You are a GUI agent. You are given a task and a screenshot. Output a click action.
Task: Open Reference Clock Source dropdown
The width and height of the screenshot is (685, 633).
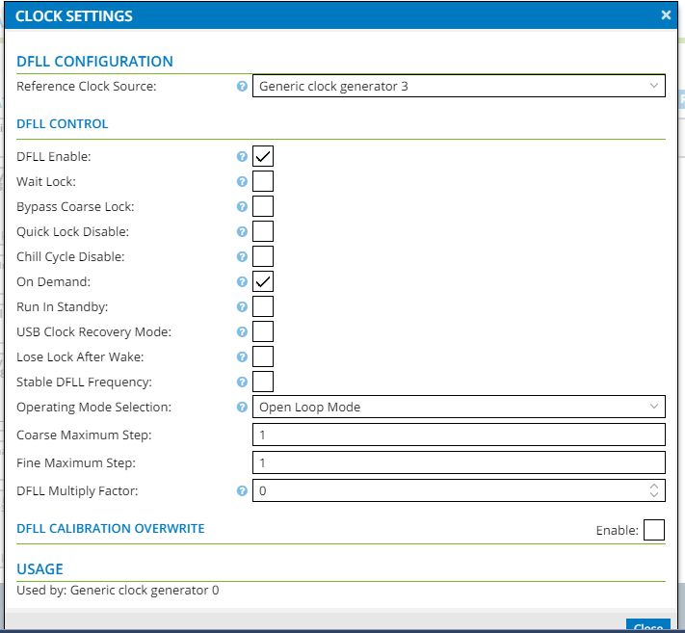click(459, 86)
